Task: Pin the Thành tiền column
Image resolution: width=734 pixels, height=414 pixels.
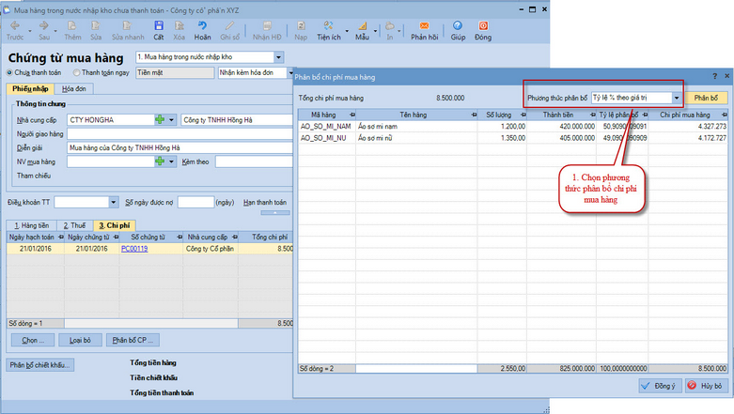Action: 593,115
